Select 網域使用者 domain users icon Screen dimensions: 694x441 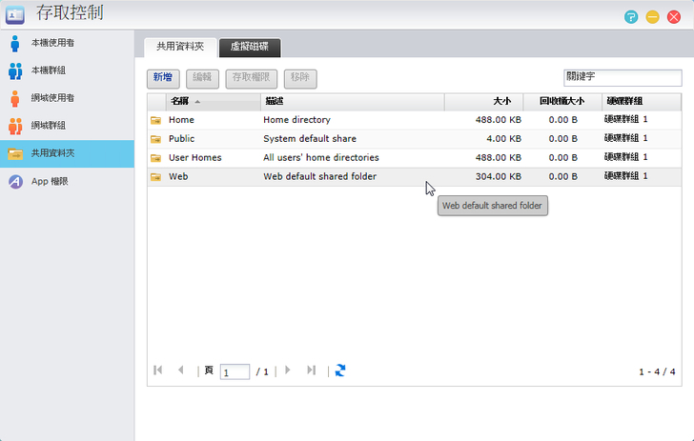tap(14, 98)
